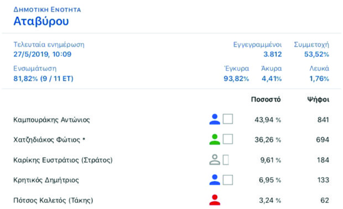The height and width of the screenshot is (209, 343).
Task: Select the narrow box beside Καρίκης Ευστράτιος
Action: tap(226, 160)
